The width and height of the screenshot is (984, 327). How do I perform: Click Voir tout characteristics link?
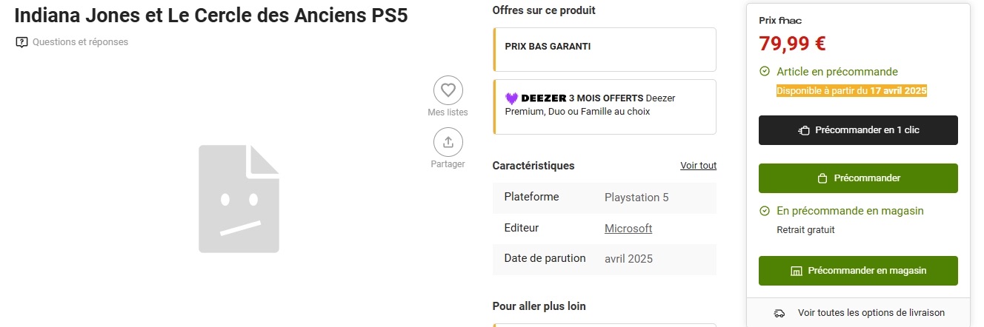click(x=698, y=166)
